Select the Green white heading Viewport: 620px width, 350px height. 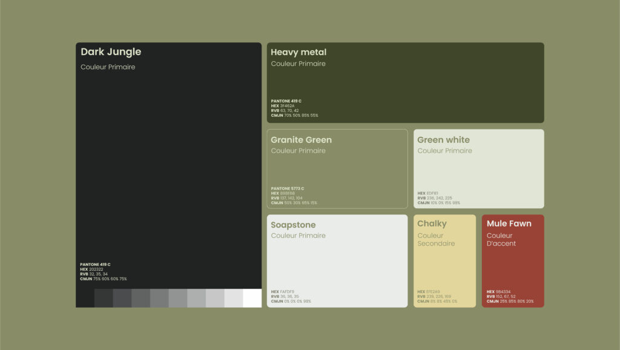pyautogui.click(x=443, y=140)
